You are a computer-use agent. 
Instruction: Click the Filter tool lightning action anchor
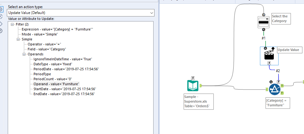[279, 82]
